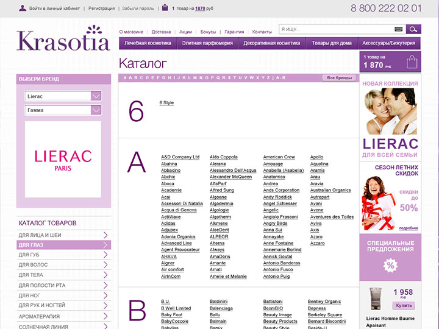Click Войти в личный кабинет
This screenshot has height=329, width=439.
point(55,9)
